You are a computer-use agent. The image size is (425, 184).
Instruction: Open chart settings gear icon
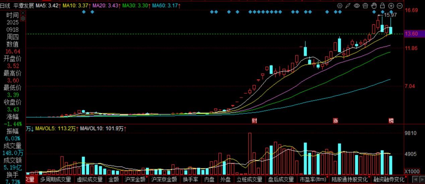click(x=340, y=6)
